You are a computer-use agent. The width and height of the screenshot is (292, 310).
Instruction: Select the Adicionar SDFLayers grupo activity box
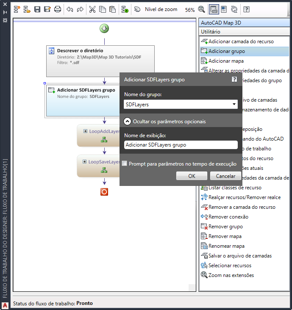83,100
